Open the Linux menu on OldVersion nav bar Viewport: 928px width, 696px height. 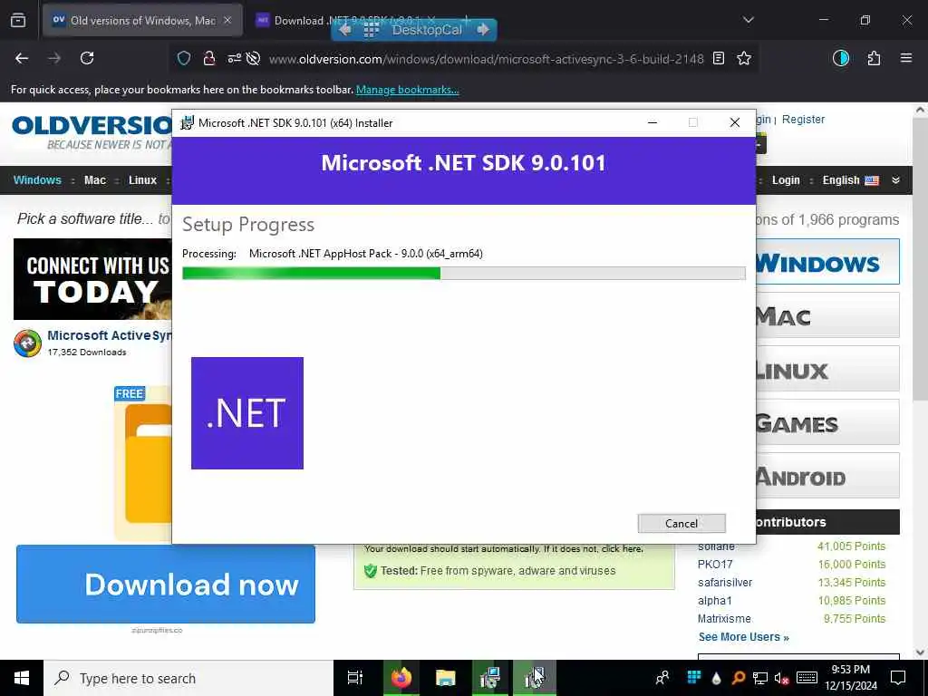[142, 180]
